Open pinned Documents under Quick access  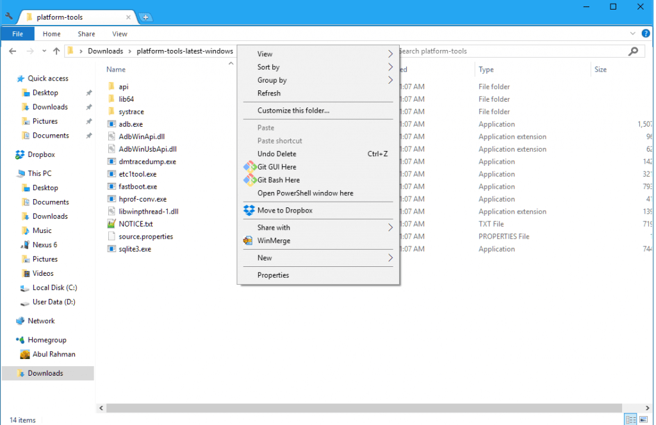tap(51, 135)
